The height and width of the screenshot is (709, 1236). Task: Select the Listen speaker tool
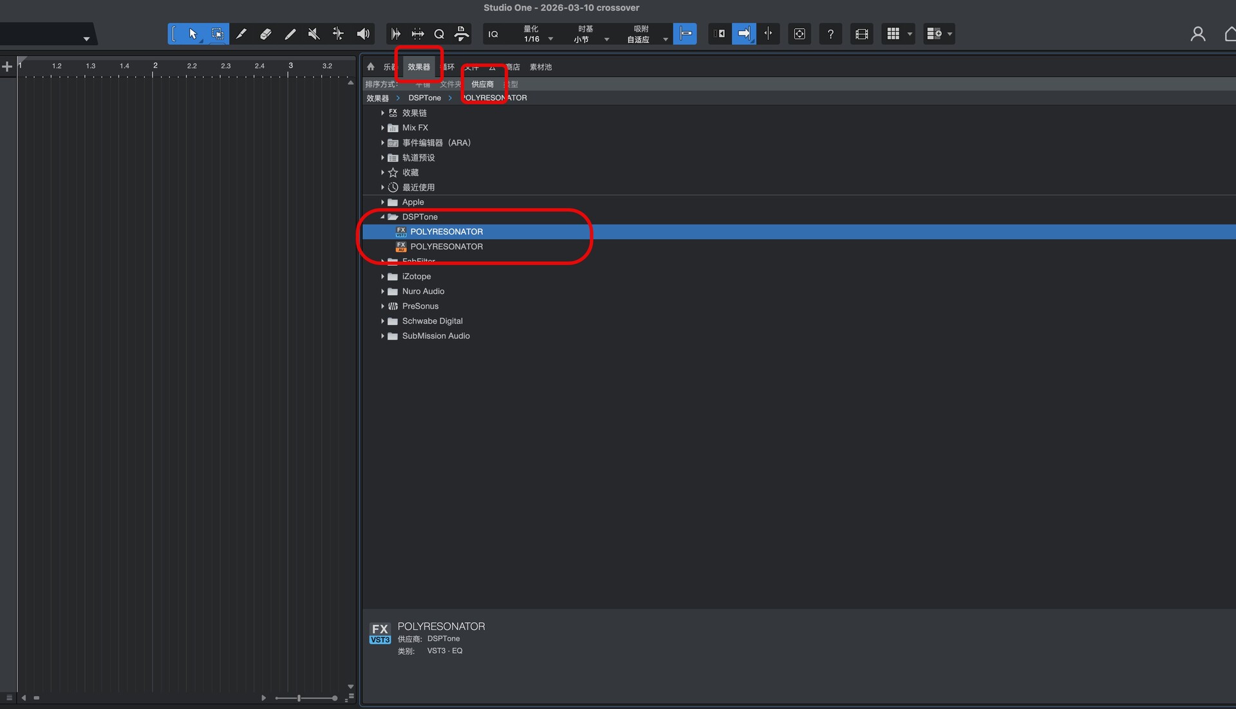pos(363,34)
